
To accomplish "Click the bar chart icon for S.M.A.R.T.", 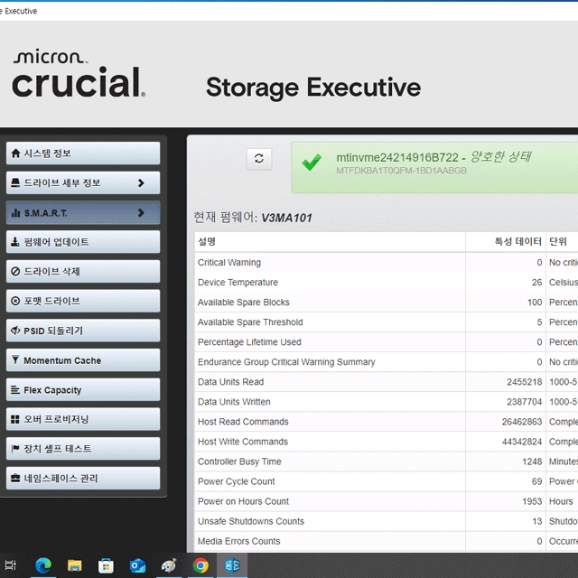I will pos(15,213).
